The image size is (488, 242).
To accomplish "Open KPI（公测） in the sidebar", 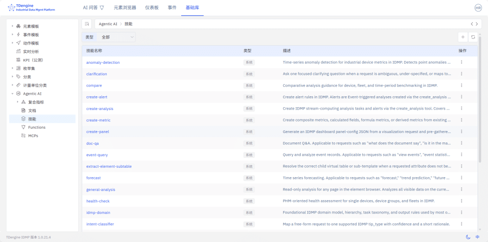I will 33,60.
